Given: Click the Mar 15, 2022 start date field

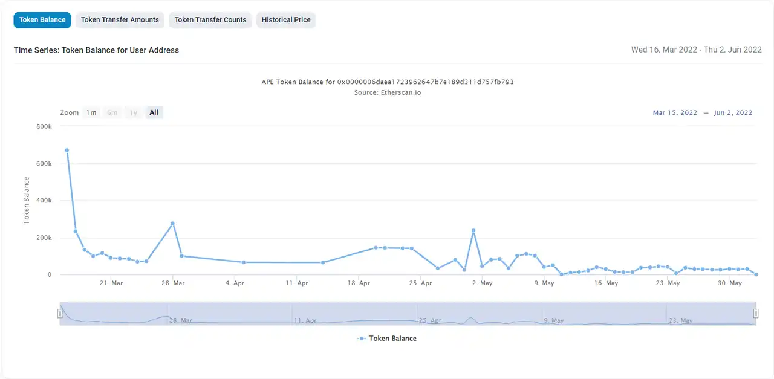Looking at the screenshot, I should click(675, 113).
